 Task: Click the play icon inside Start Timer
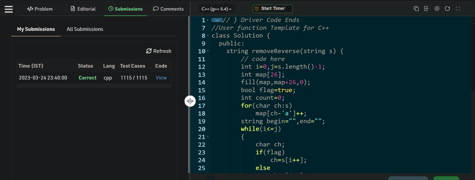tap(289, 9)
